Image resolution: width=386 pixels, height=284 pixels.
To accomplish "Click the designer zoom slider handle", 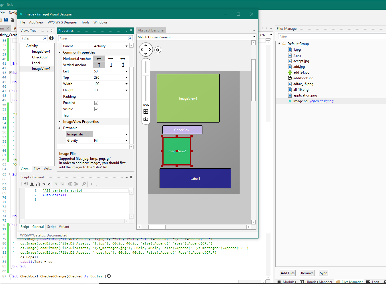I will 146,74.
